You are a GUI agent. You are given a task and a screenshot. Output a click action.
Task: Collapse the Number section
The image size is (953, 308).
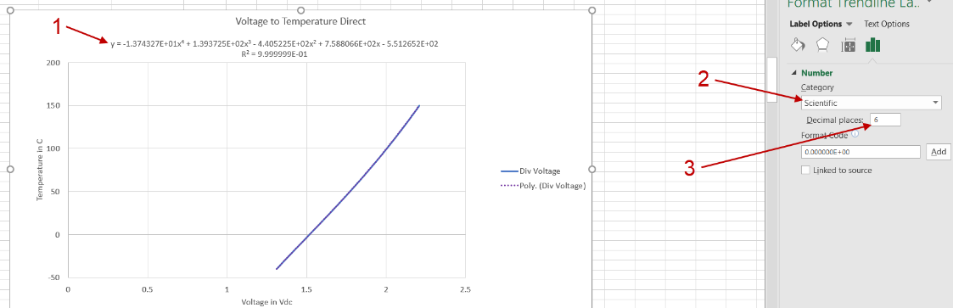(793, 73)
